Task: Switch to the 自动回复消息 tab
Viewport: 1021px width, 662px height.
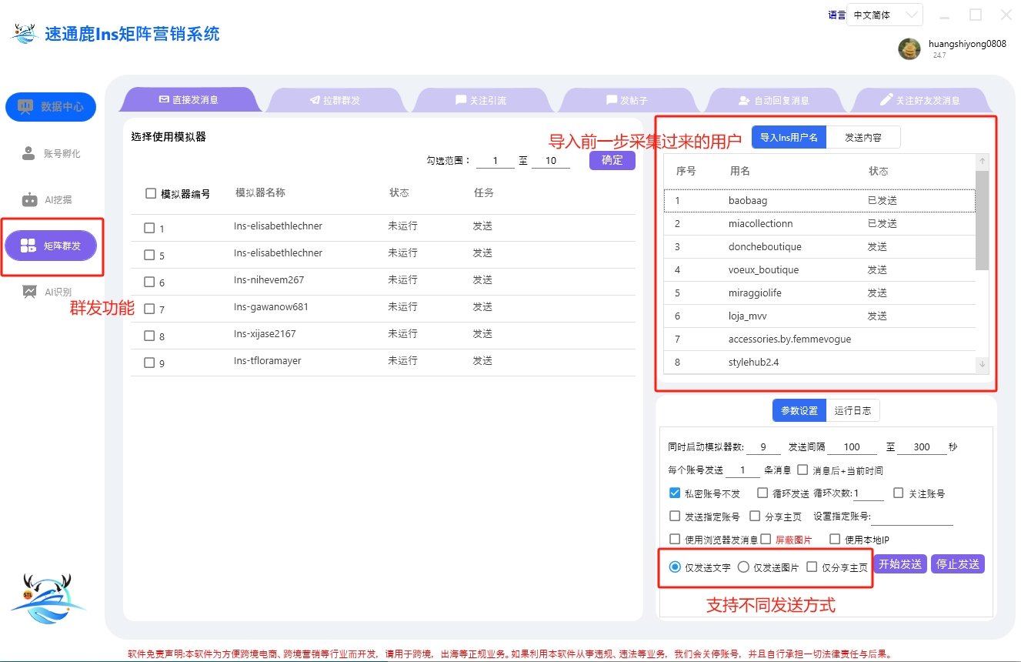Action: tap(773, 100)
